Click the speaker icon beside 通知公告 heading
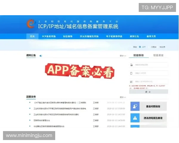 tap(41, 56)
